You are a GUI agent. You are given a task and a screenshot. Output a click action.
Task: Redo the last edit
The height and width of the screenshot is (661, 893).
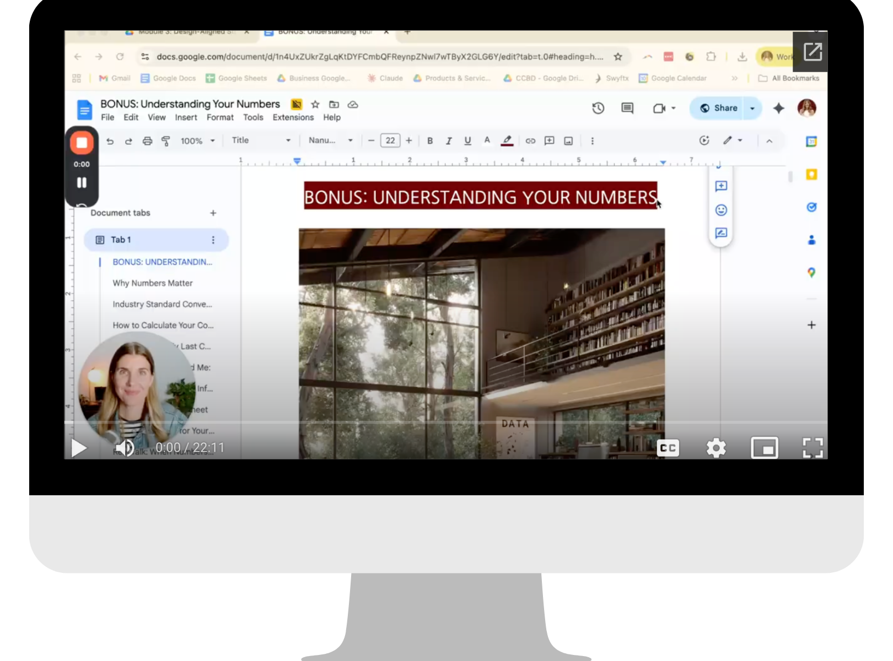point(128,141)
